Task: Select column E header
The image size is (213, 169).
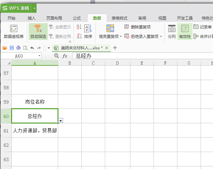Action: click(142, 63)
